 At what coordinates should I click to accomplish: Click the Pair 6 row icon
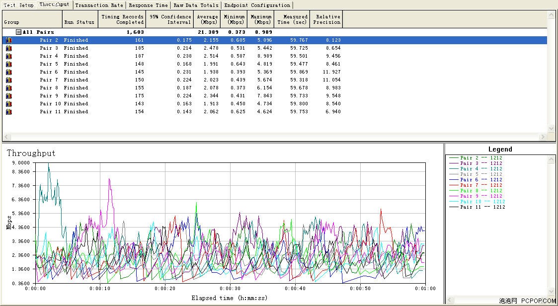click(9, 72)
